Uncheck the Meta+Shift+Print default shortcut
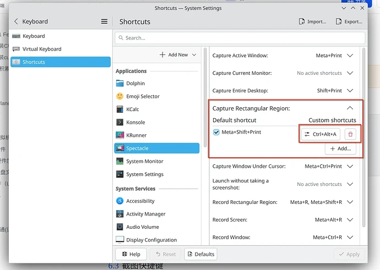Viewport: 380px width, 270px height. click(x=216, y=133)
